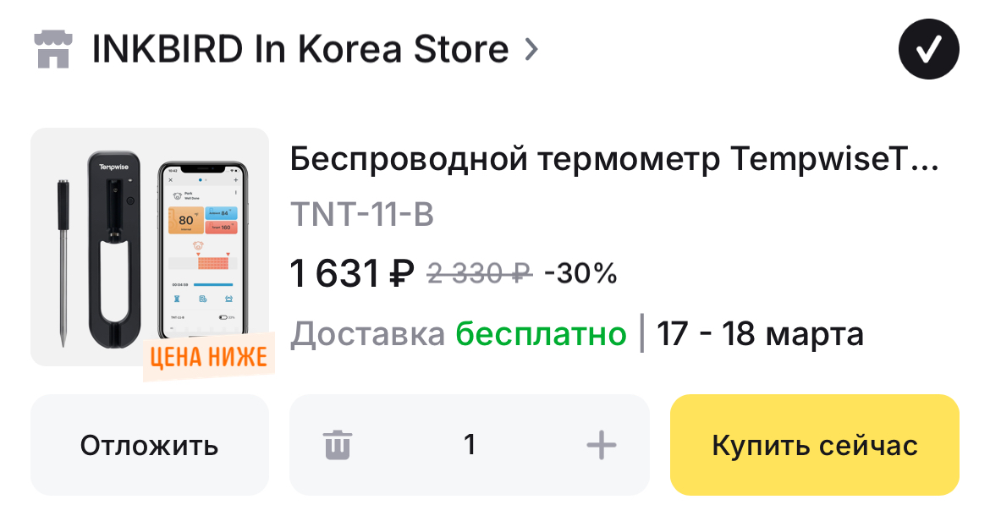
Task: Click the orange ЦЕНА НИЖЕ badge
Action: (208, 357)
